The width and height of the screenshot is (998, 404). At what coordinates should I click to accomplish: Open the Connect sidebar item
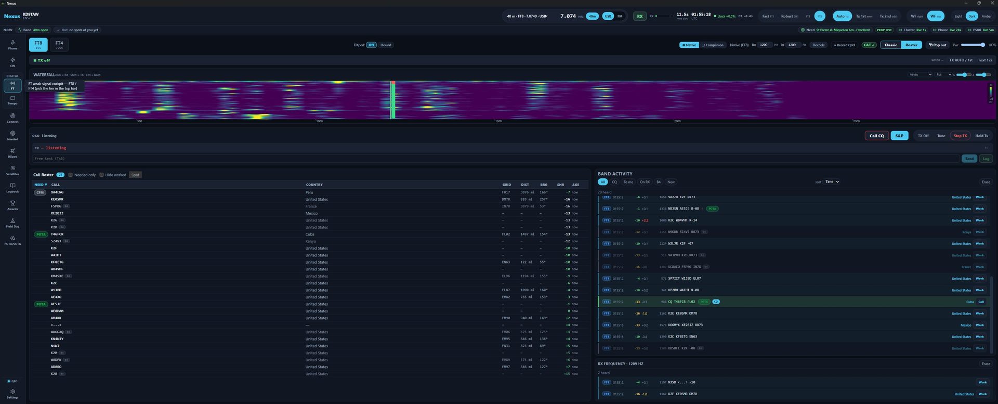point(12,118)
